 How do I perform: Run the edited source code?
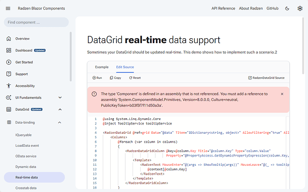point(97,78)
